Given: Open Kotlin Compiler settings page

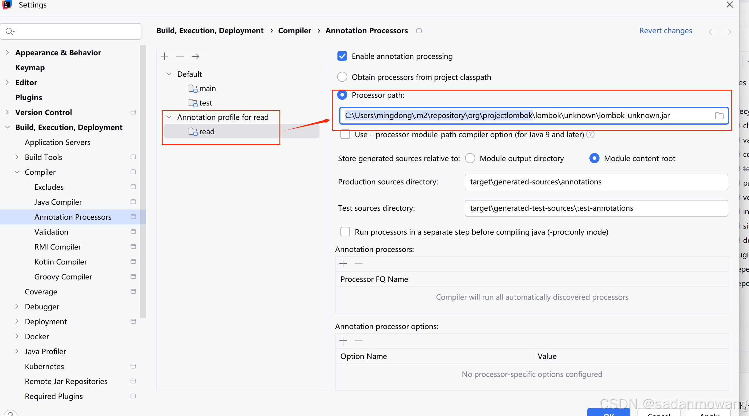Looking at the screenshot, I should 61,262.
